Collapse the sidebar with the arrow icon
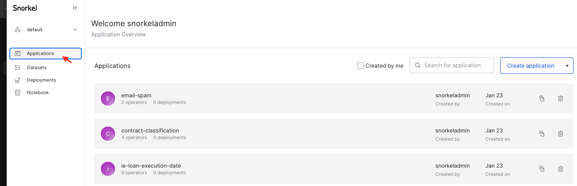The height and width of the screenshot is (186, 577). point(75,8)
